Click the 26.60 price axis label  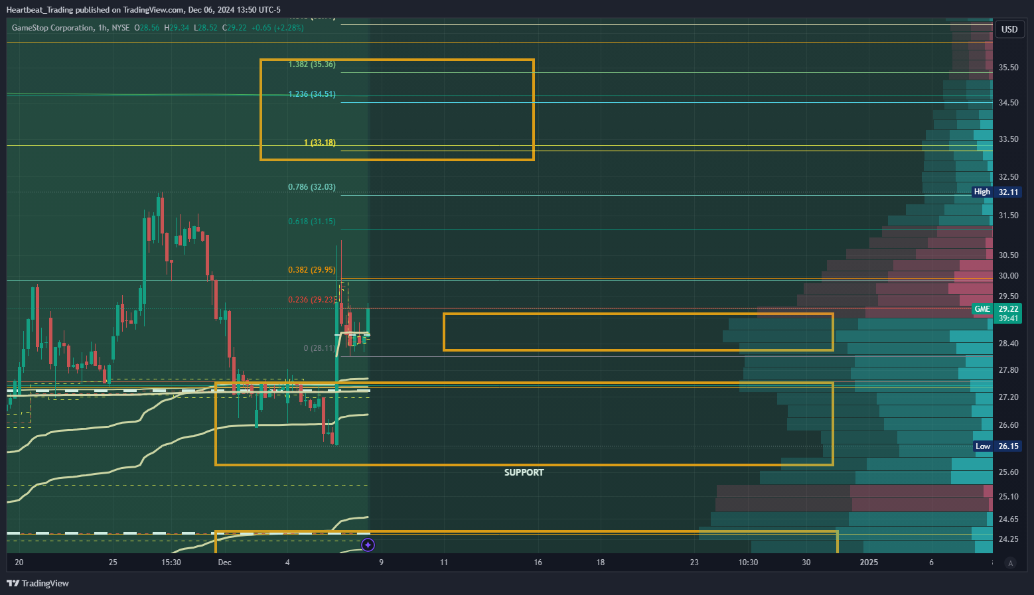[1009, 425]
